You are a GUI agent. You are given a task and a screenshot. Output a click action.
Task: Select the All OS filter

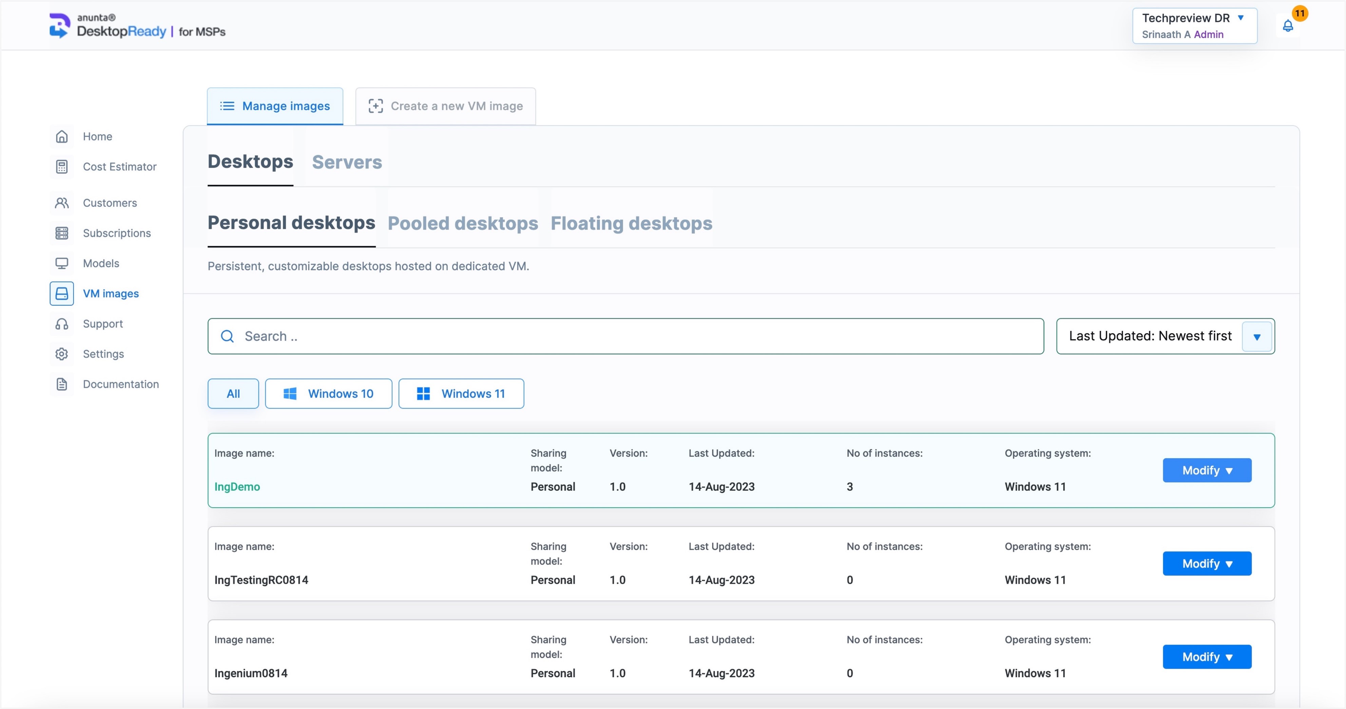(233, 394)
